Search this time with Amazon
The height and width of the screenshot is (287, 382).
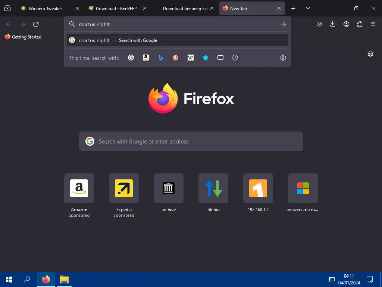[x=146, y=58]
